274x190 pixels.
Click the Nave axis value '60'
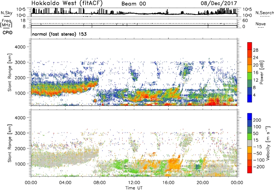[245, 21]
